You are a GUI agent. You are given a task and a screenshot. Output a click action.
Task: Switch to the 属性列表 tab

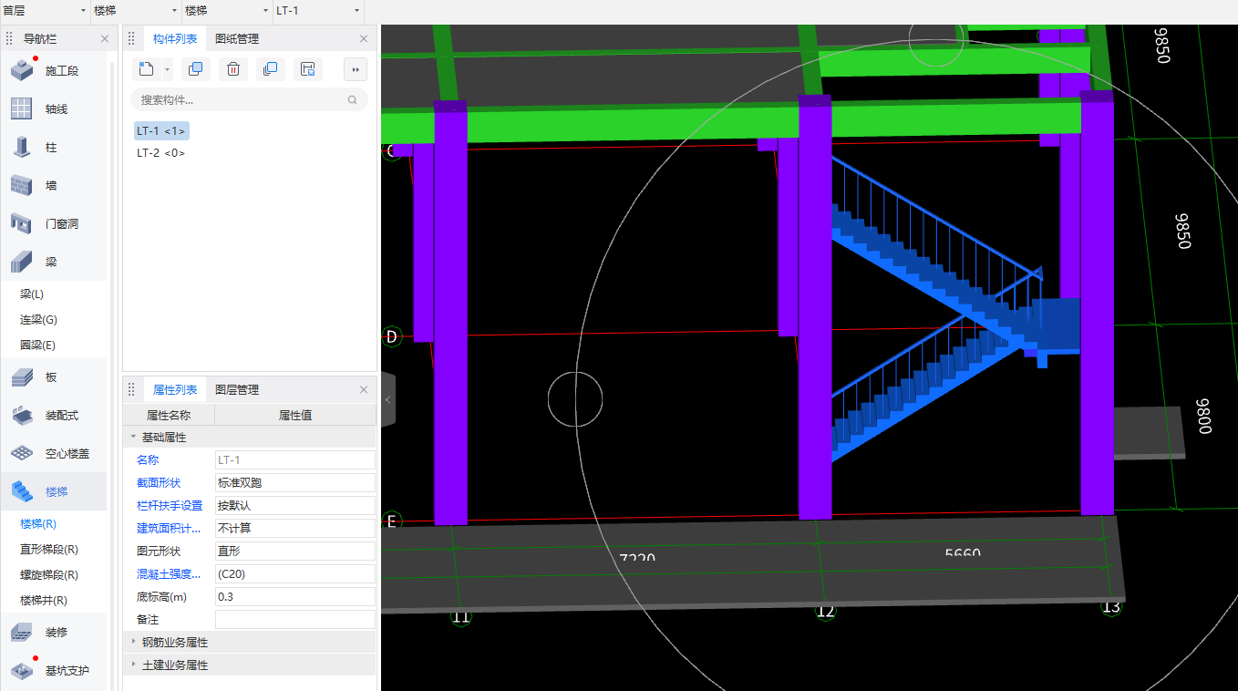[175, 389]
